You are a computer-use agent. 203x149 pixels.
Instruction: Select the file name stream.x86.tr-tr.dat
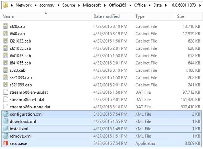(27, 99)
